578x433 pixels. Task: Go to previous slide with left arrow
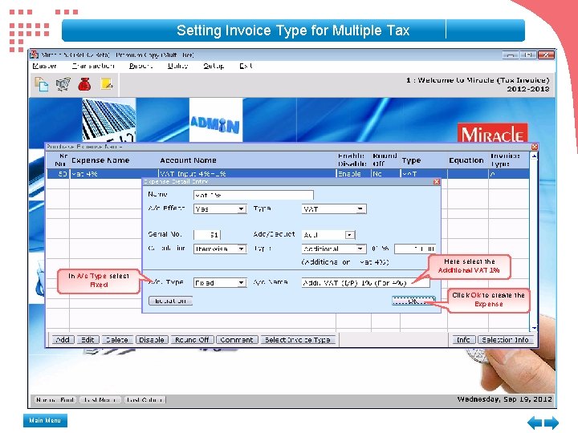(535, 423)
